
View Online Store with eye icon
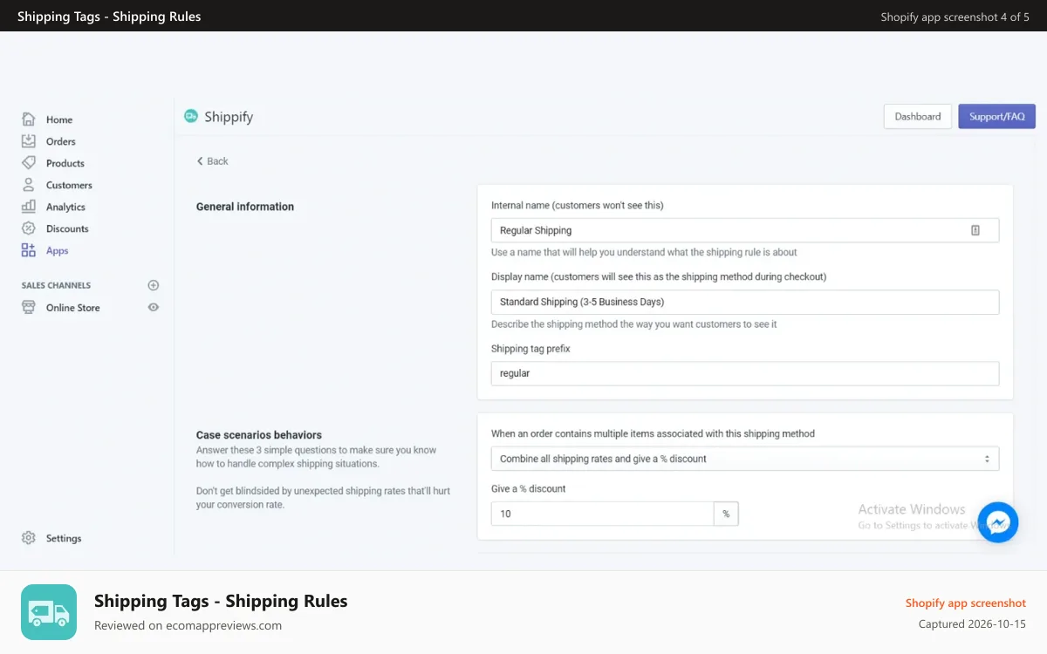point(154,307)
